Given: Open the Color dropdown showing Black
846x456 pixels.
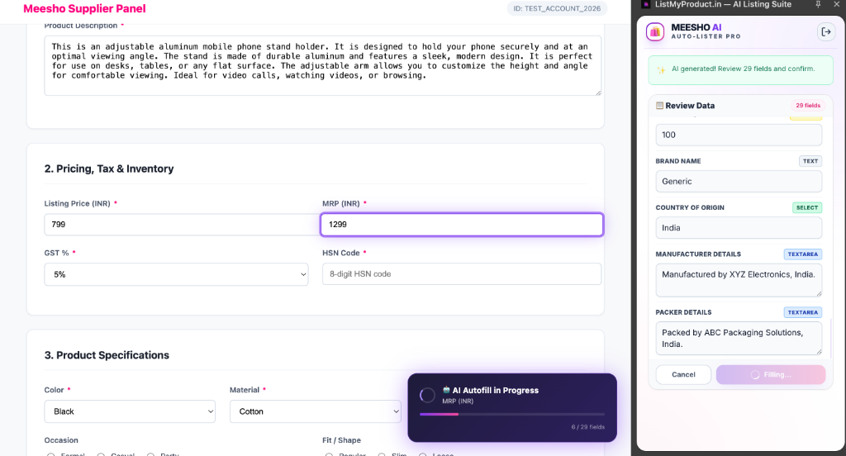Looking at the screenshot, I should tap(130, 411).
